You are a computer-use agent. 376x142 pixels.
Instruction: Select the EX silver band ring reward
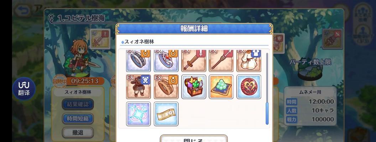139,61
